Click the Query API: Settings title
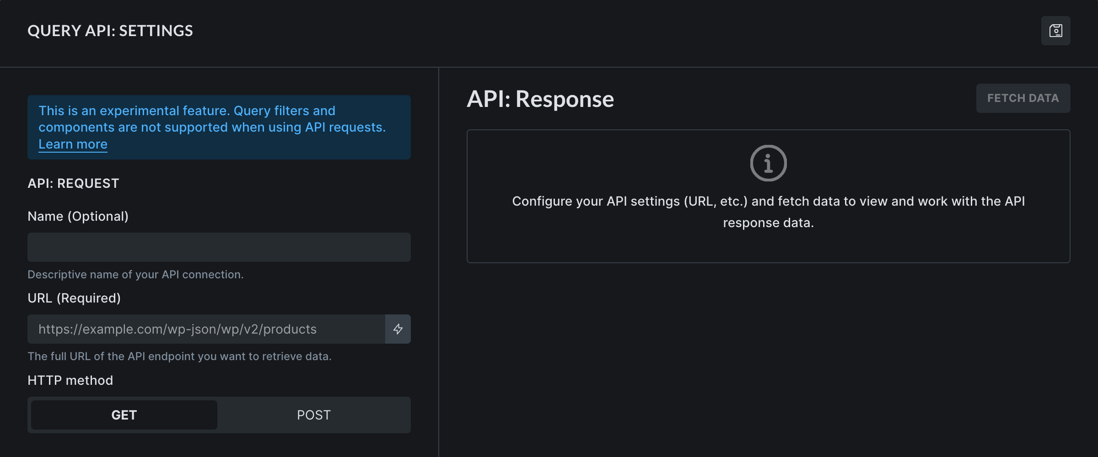 click(110, 31)
